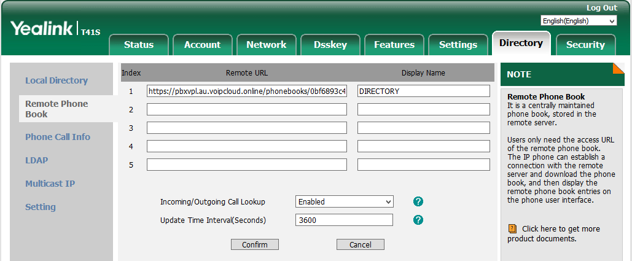Click the 'Index' column header
Screen dimensions: 632x261
[131, 73]
